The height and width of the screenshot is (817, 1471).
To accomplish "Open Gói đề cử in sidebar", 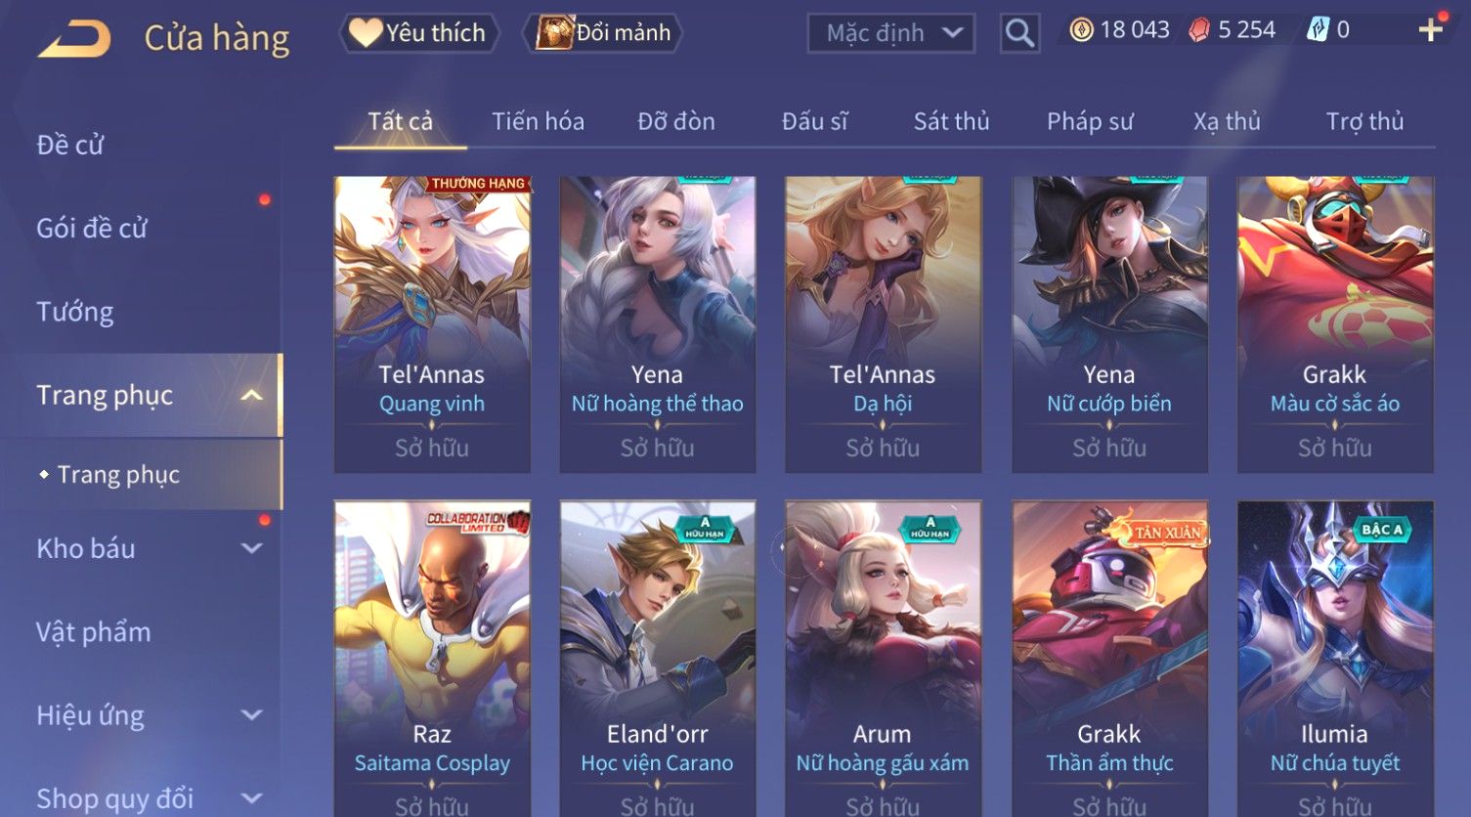I will tap(92, 229).
